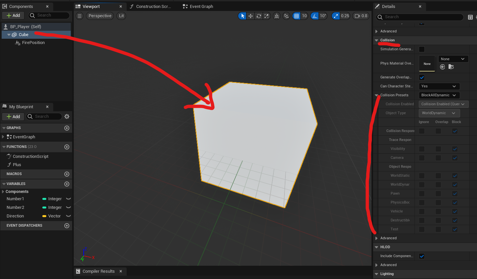
Task: Expand the Components variables group
Action: click(3, 192)
